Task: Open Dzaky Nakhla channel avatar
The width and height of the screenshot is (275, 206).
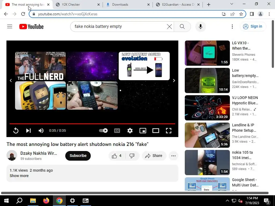Action: [12, 155]
